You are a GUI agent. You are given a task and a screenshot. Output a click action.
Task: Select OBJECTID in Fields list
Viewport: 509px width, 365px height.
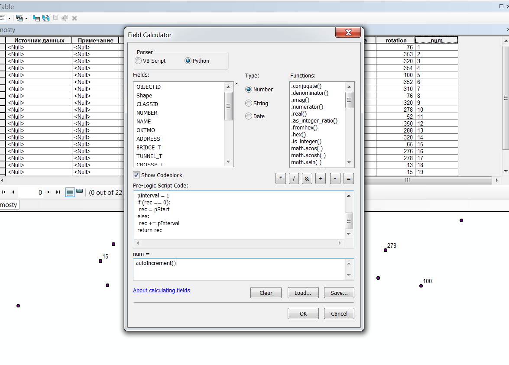pyautogui.click(x=148, y=87)
